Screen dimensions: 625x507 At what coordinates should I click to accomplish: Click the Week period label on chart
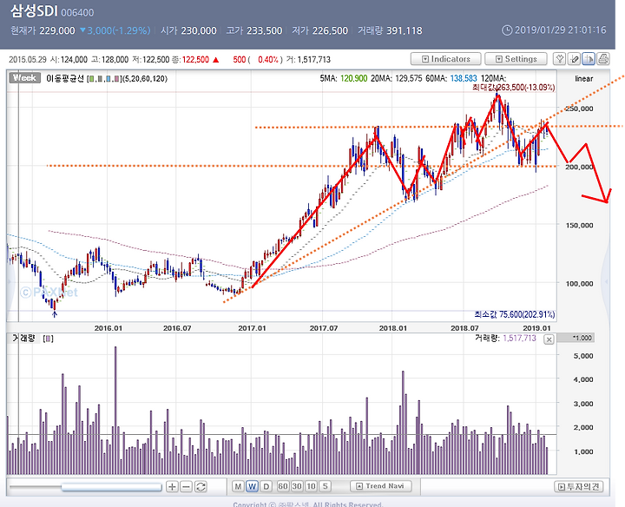pyautogui.click(x=24, y=78)
